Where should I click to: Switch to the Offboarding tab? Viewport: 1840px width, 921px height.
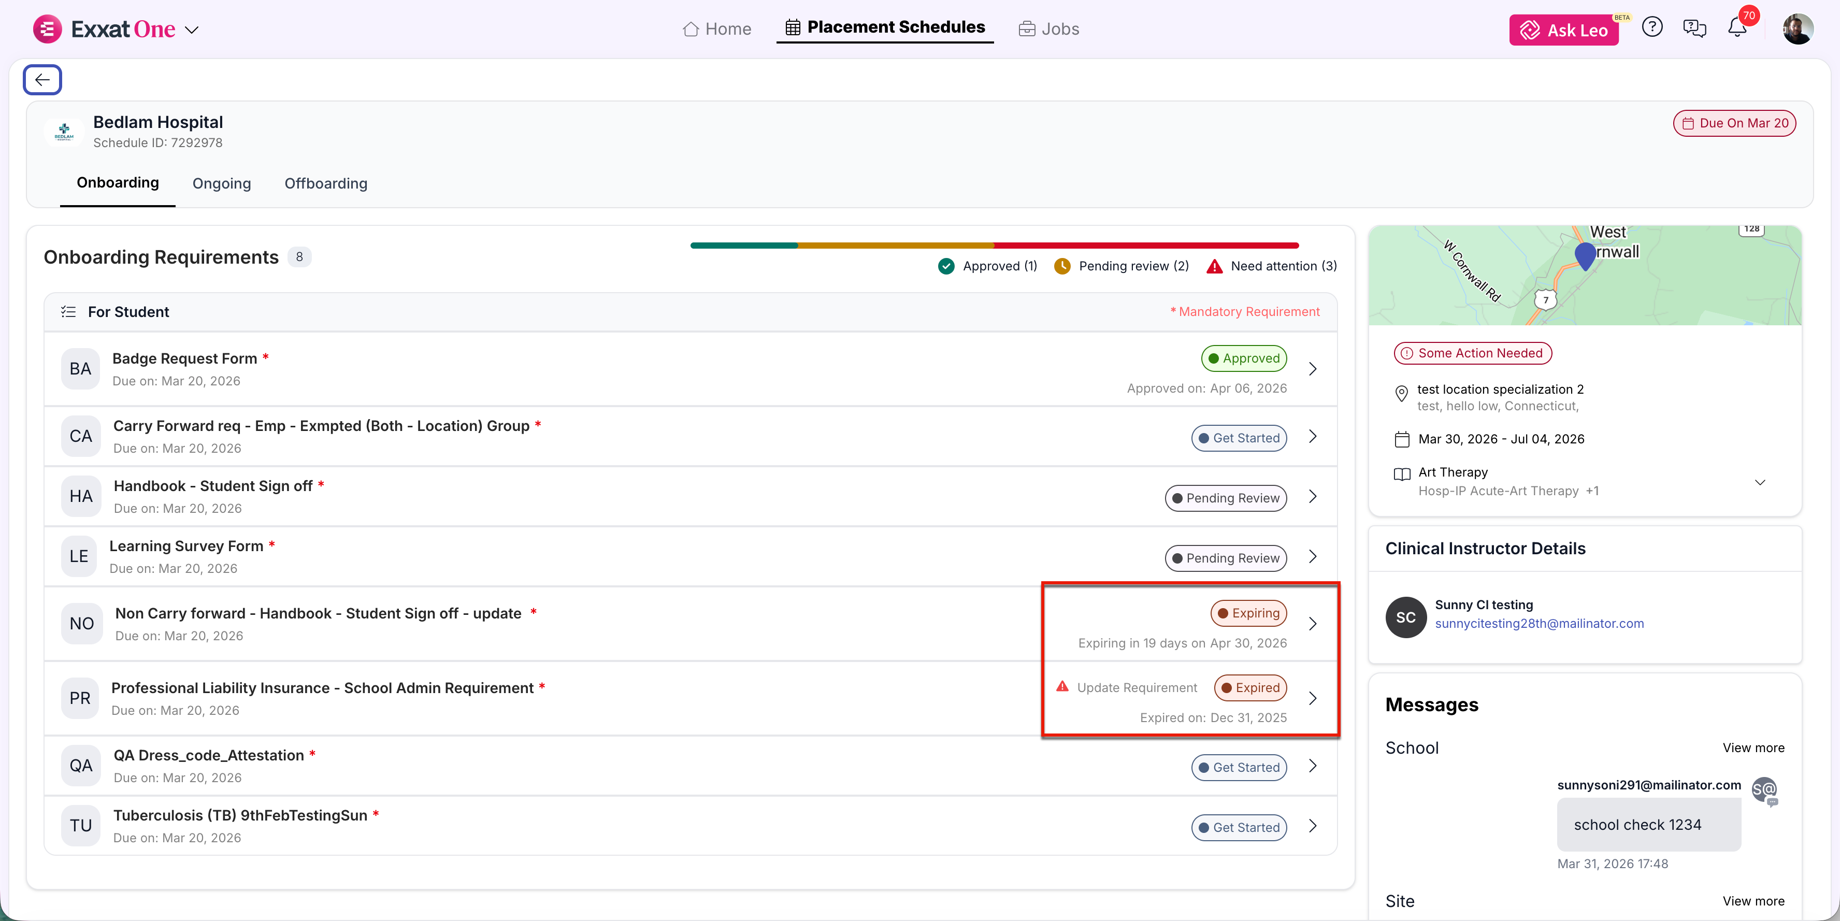point(326,183)
